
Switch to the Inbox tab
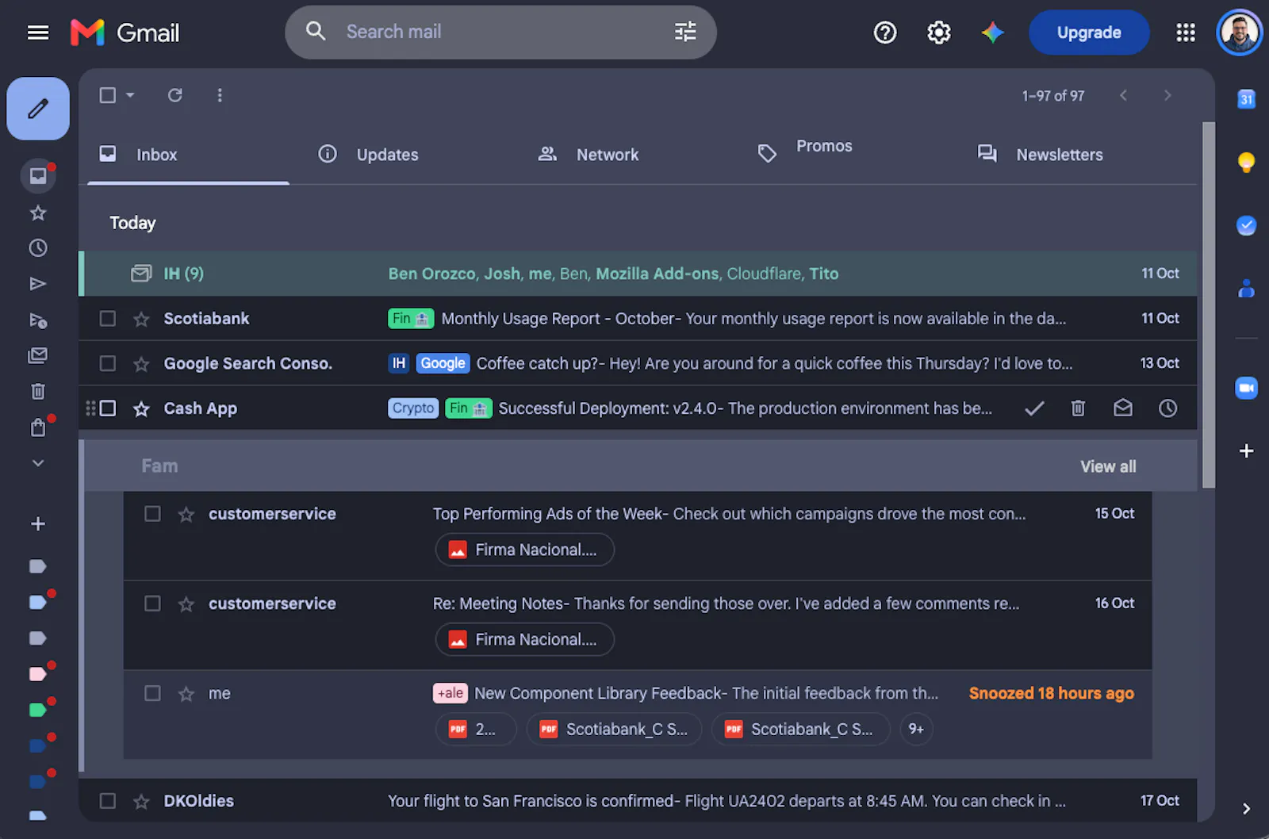188,155
